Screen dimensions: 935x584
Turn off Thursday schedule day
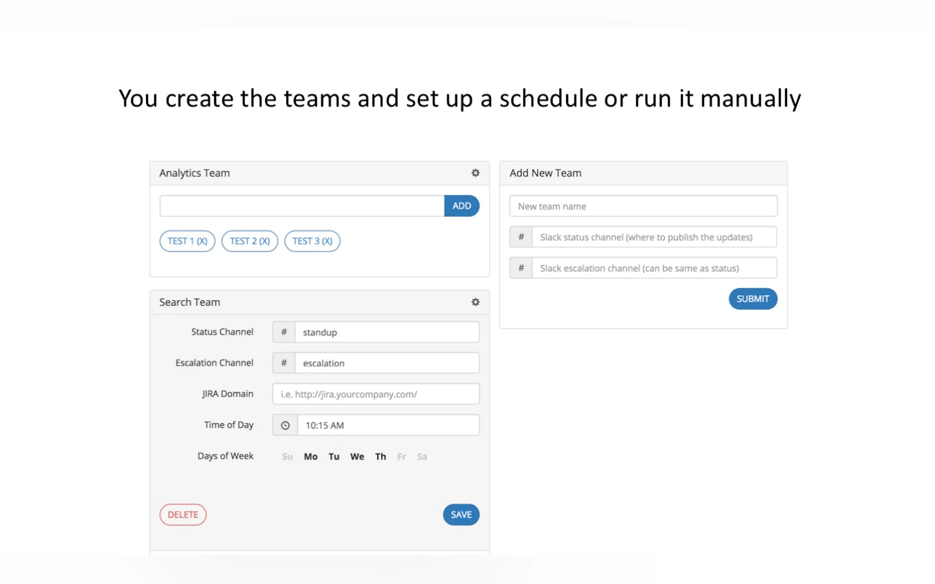380,456
